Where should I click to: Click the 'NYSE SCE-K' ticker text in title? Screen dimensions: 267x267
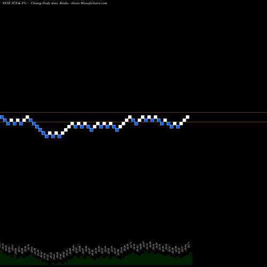point(12,3)
